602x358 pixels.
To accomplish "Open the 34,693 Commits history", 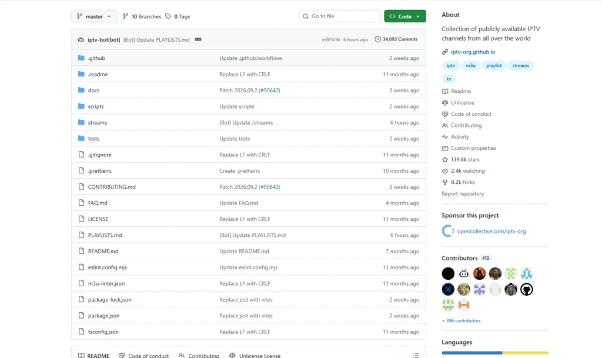I will pos(396,39).
